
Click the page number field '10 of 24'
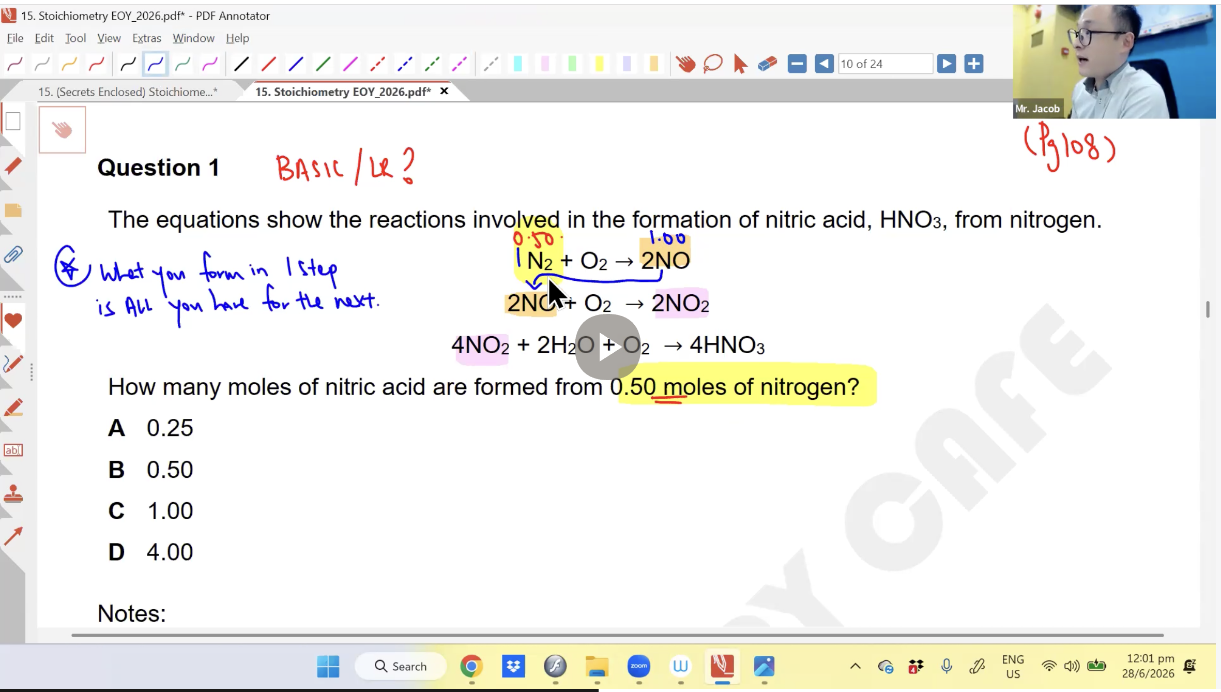pos(886,64)
